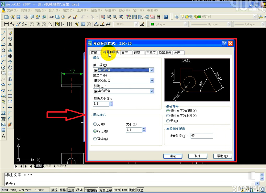The height and width of the screenshot is (193, 266).
Task: Click the 帮助(H) button
Action: [222, 156]
